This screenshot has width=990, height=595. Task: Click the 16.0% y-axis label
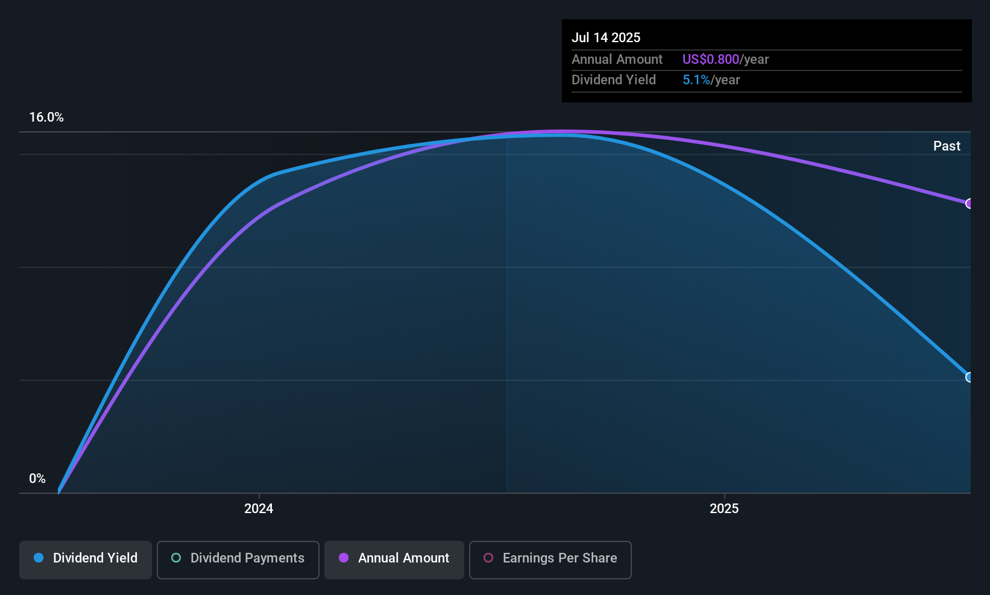click(46, 117)
